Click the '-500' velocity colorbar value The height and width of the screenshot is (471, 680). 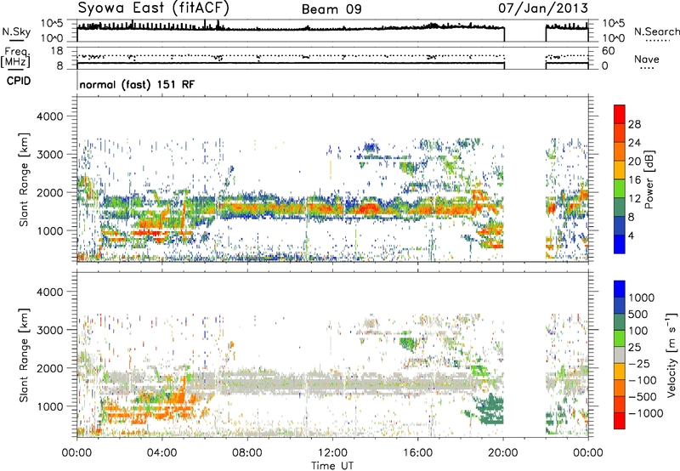pyautogui.click(x=643, y=397)
